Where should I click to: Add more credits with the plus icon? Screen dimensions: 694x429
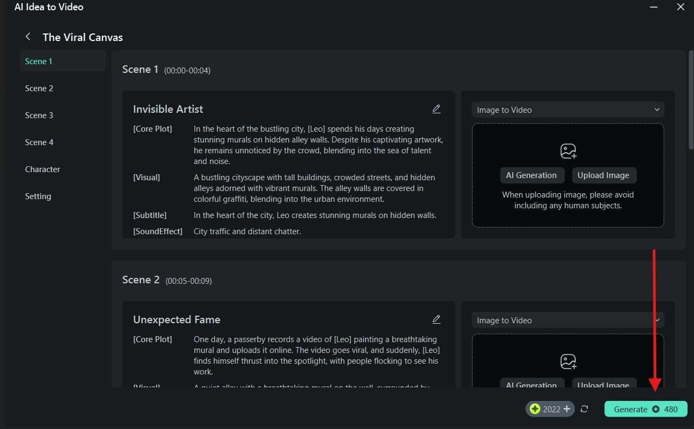tap(567, 409)
